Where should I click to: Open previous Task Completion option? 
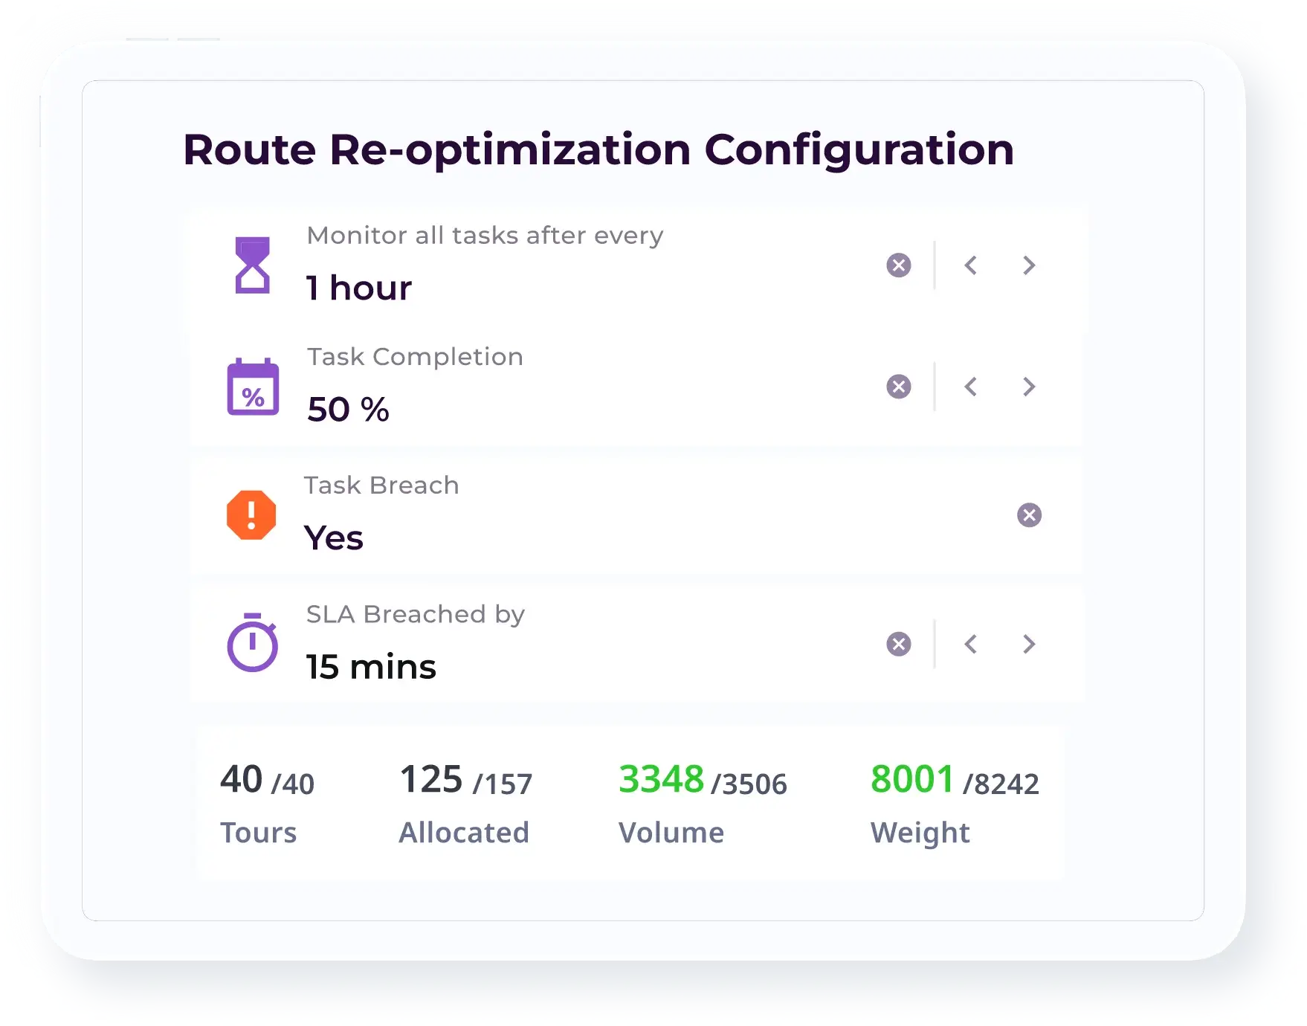coord(971,387)
